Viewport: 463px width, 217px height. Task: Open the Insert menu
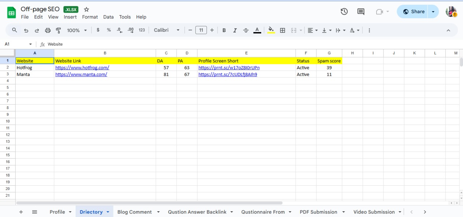70,17
